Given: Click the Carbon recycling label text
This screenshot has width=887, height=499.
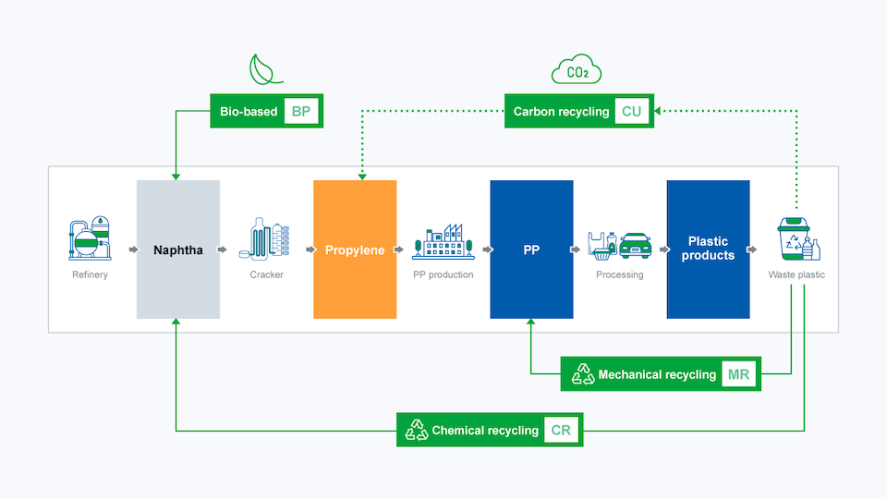Looking at the screenshot, I should [562, 112].
